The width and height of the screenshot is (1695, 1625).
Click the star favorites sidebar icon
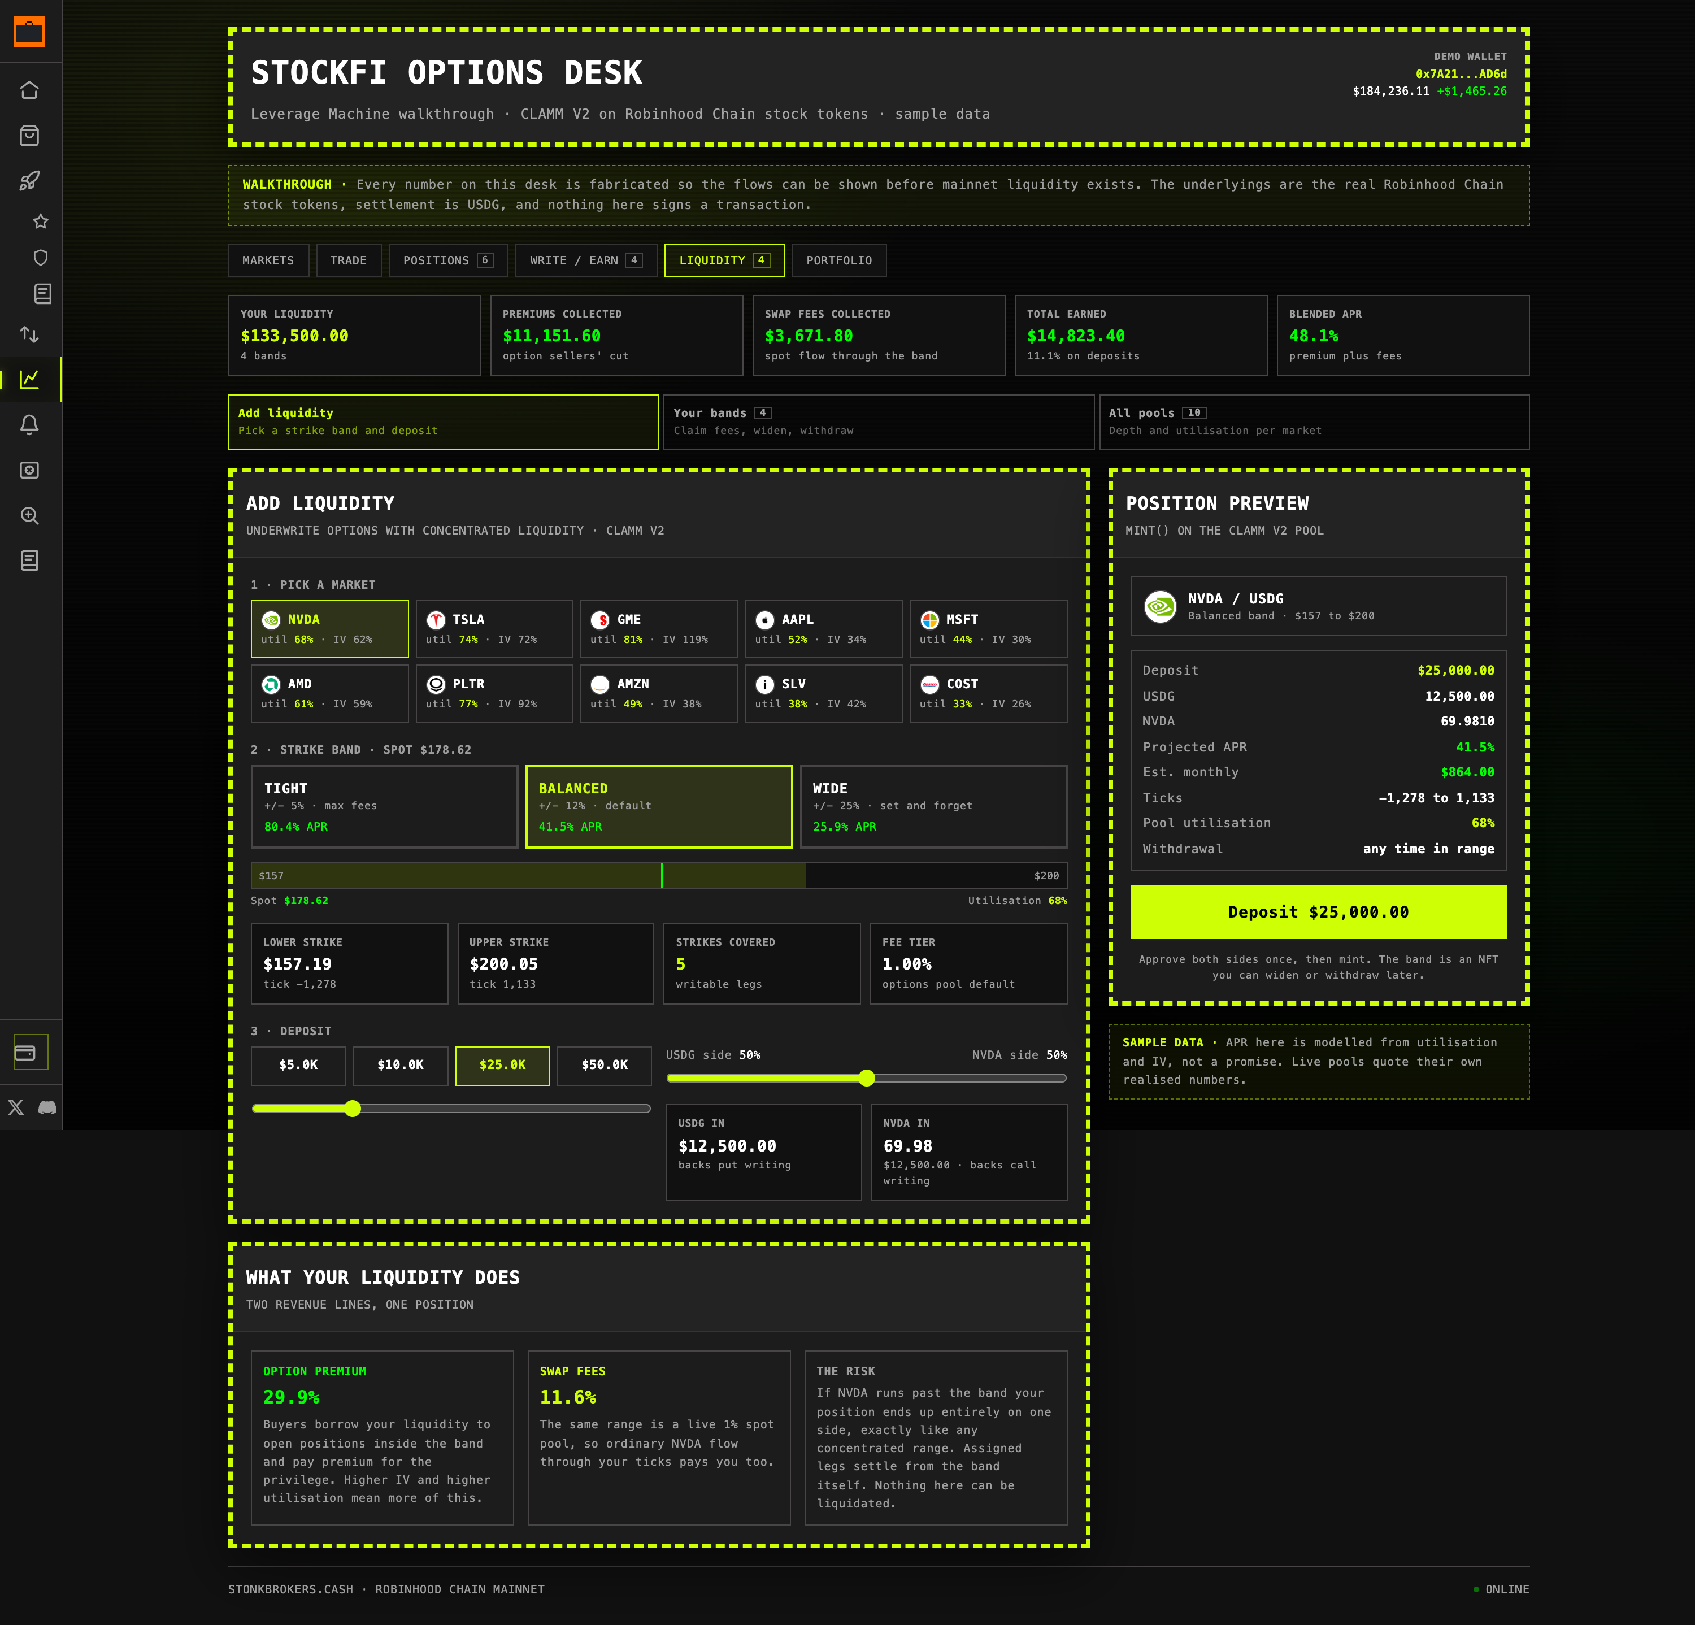(x=41, y=221)
